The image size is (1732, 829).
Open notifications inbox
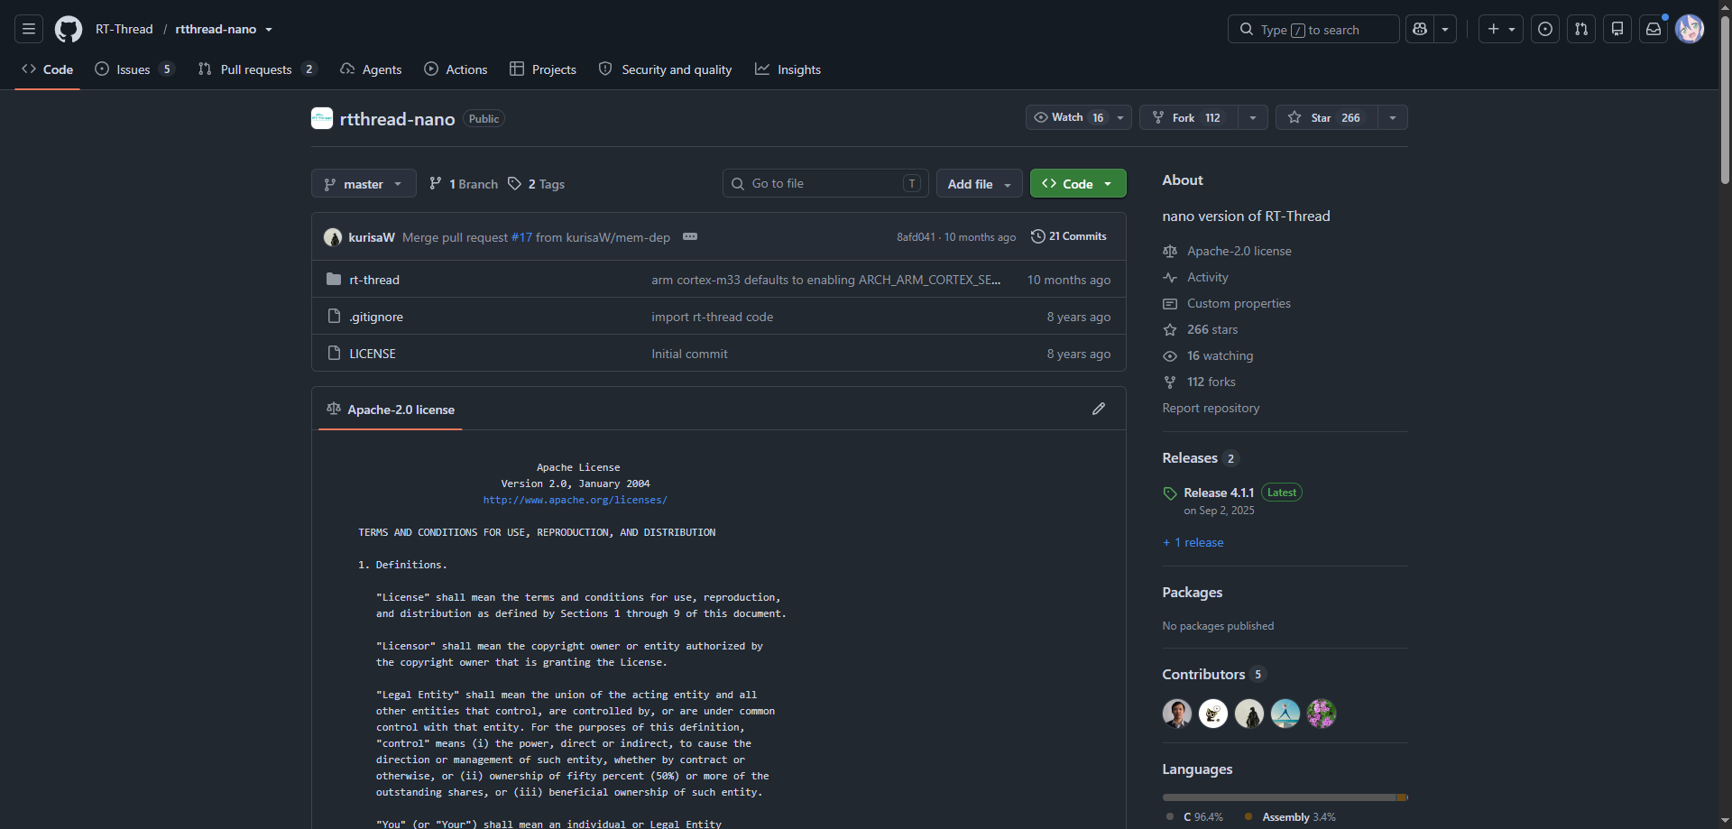1654,29
